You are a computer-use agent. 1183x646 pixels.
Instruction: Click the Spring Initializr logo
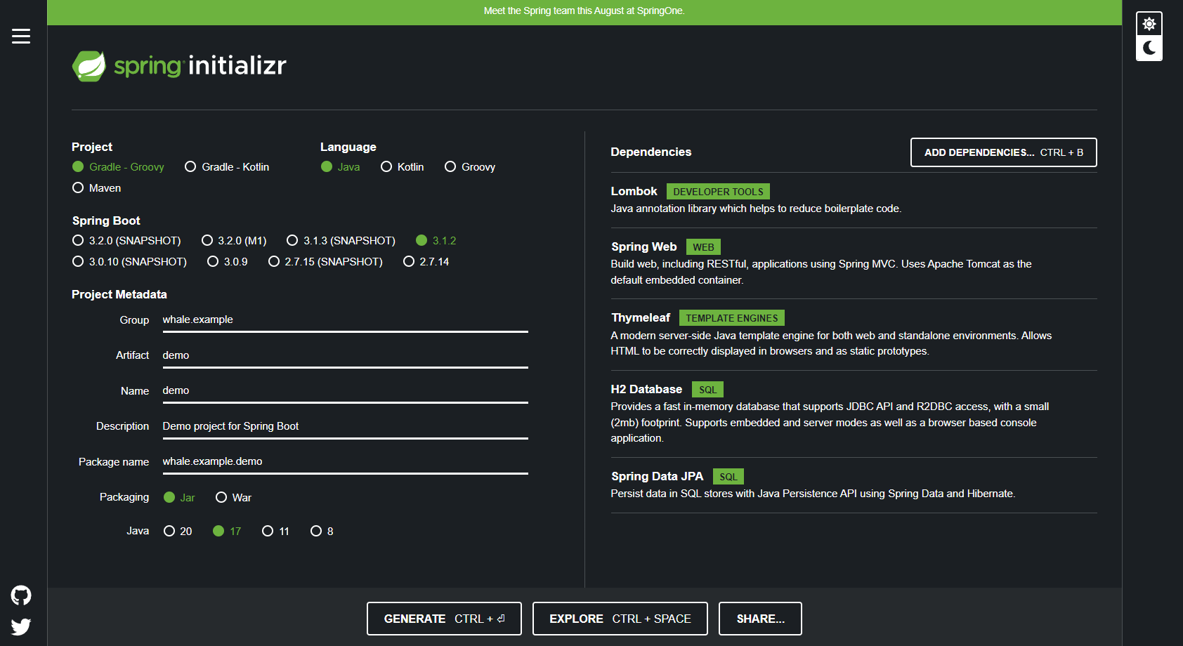coord(179,66)
